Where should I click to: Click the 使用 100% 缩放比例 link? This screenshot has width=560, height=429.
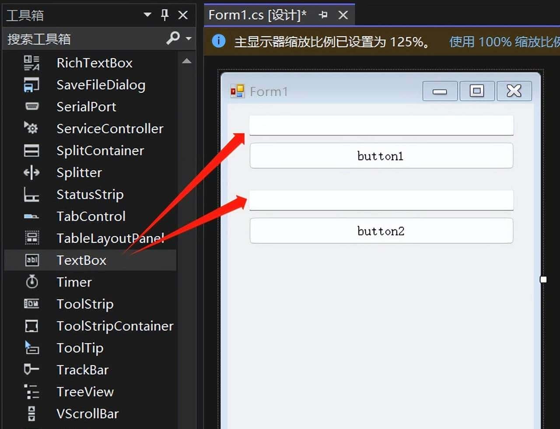pos(504,42)
